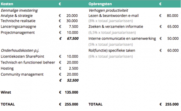This screenshot has width=181, height=111.
Task: Select the Winst value 135.000
Action: point(71,92)
